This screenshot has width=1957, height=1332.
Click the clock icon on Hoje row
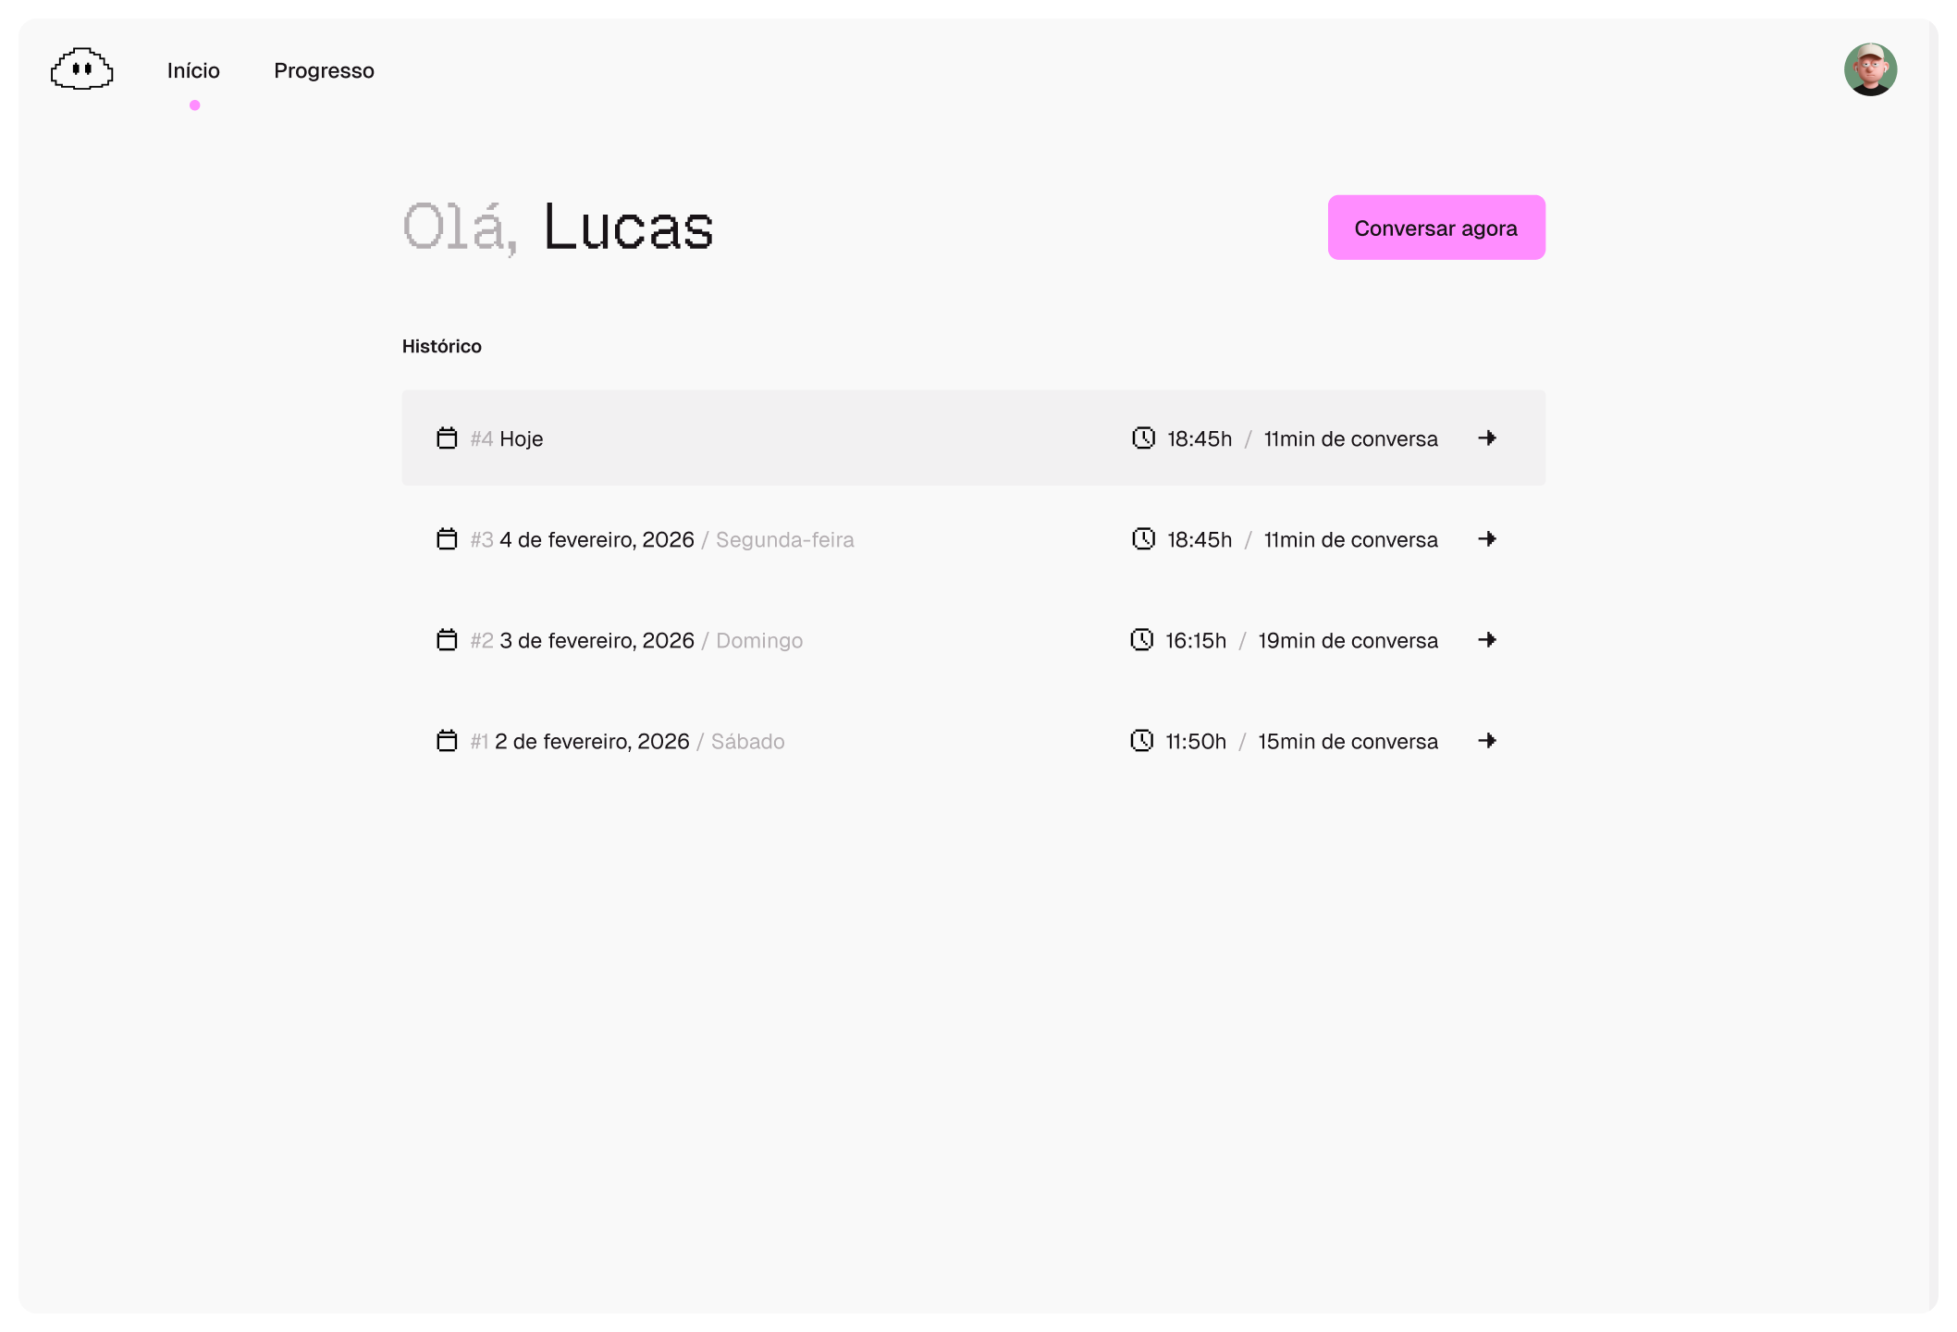(1144, 438)
